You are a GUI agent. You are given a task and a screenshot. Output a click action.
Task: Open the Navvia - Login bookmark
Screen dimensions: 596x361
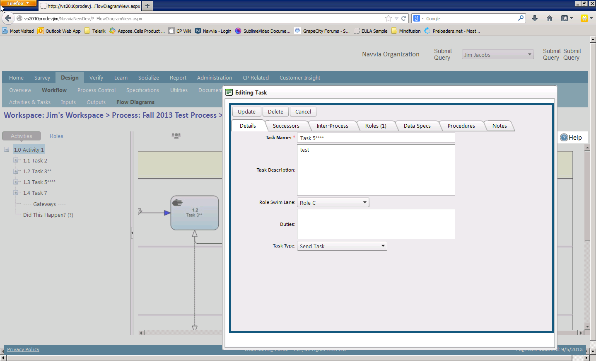[213, 31]
